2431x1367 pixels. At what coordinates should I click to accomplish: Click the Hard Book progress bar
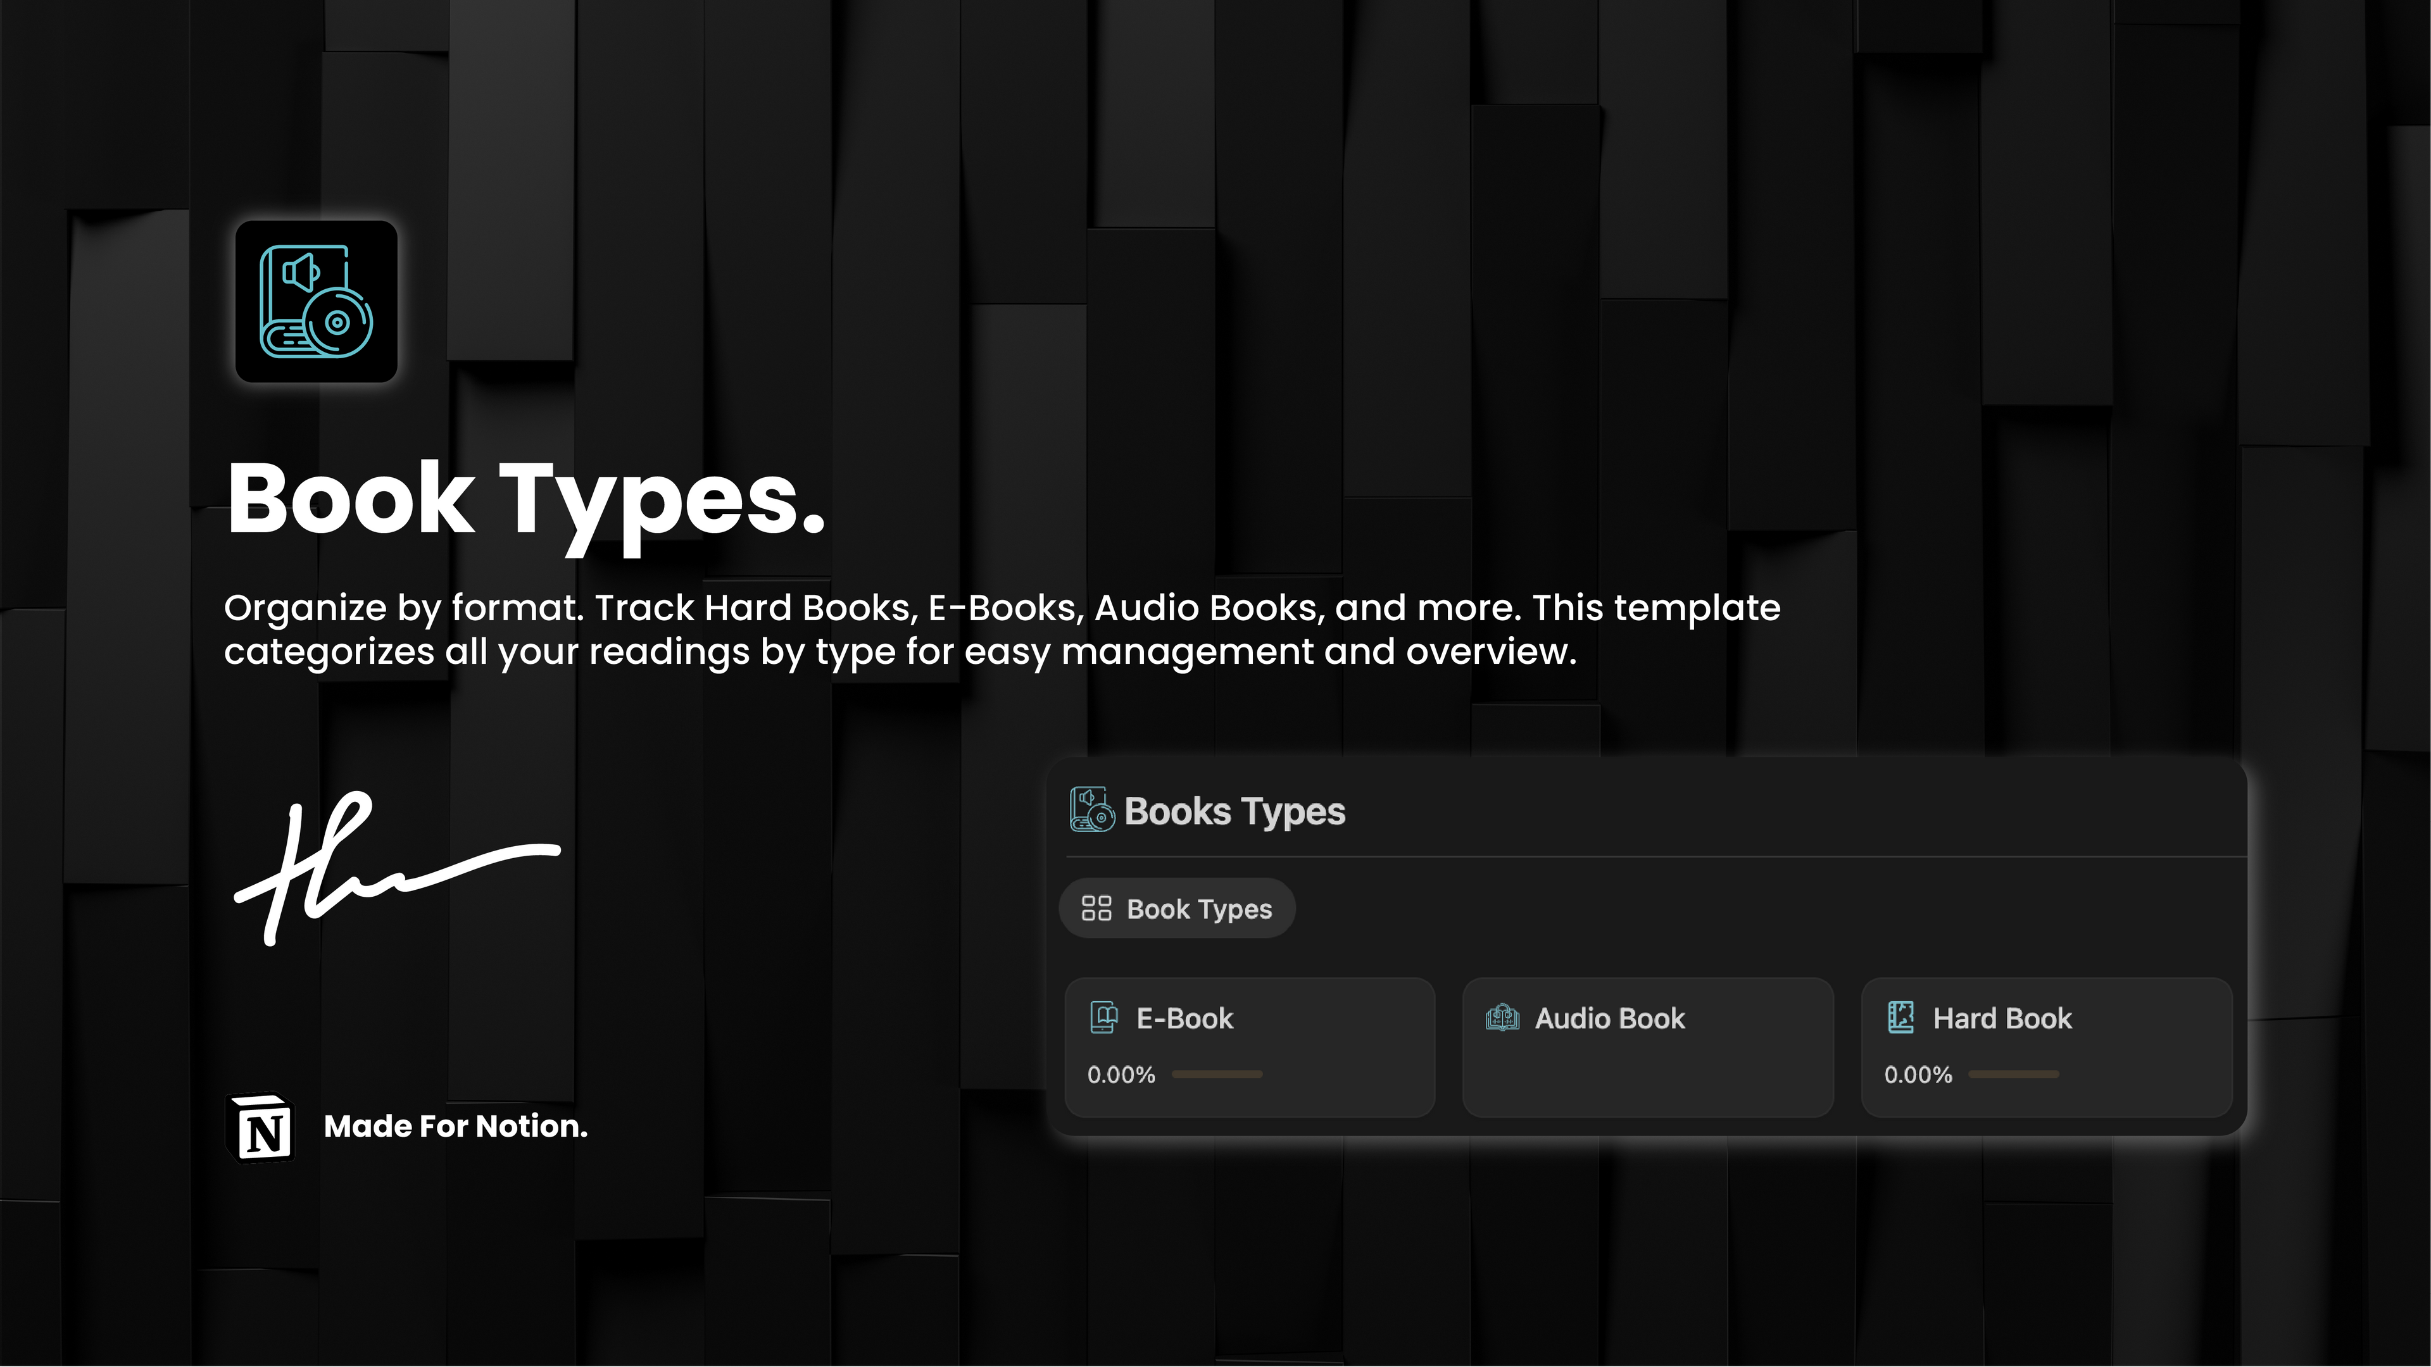coord(2013,1075)
